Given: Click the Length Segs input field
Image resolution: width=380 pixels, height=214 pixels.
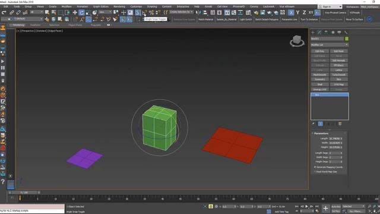Looking at the screenshot, I should pos(334,153).
